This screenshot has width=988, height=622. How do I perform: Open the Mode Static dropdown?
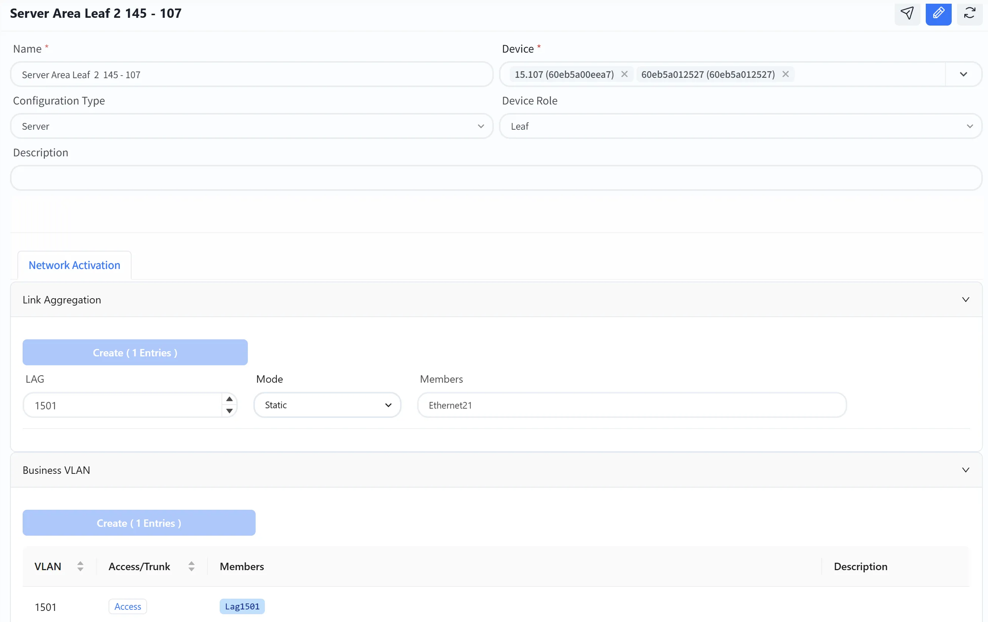pyautogui.click(x=327, y=405)
